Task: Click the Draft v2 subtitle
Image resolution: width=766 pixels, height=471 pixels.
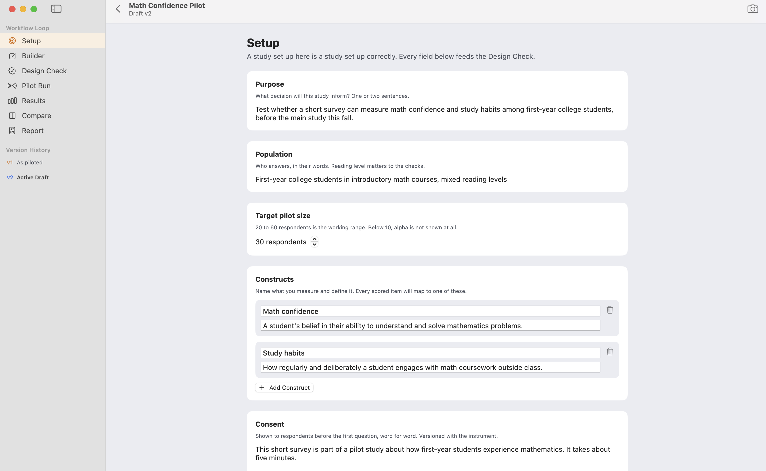Action: [140, 13]
